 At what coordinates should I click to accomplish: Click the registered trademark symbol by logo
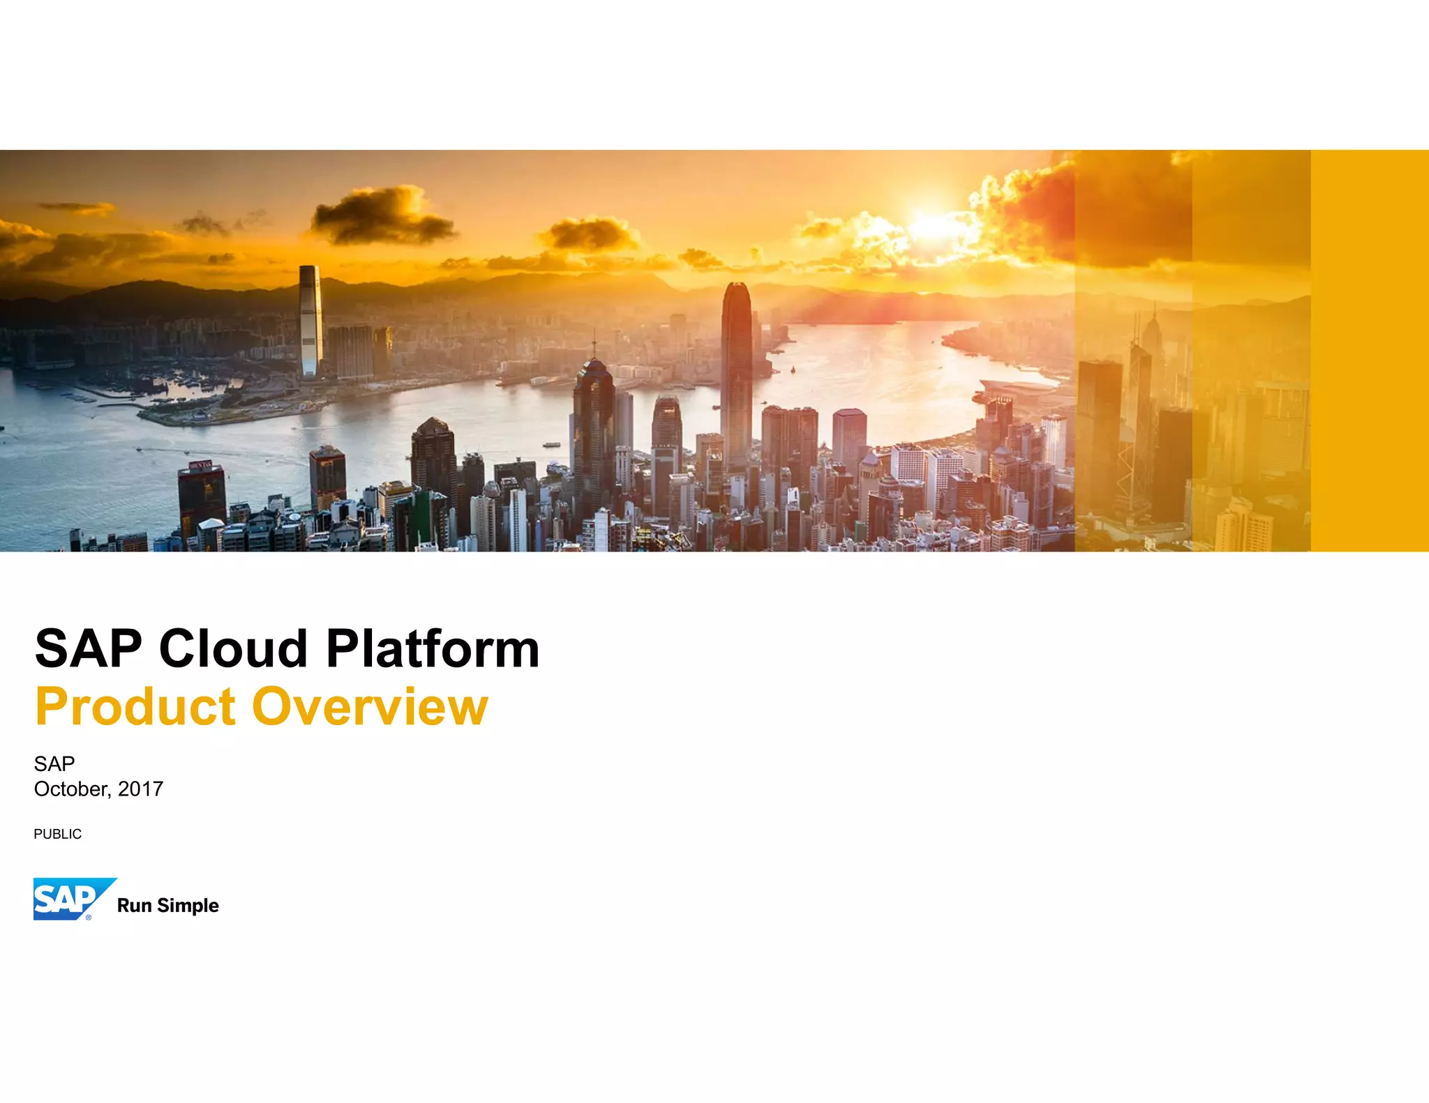tap(89, 918)
